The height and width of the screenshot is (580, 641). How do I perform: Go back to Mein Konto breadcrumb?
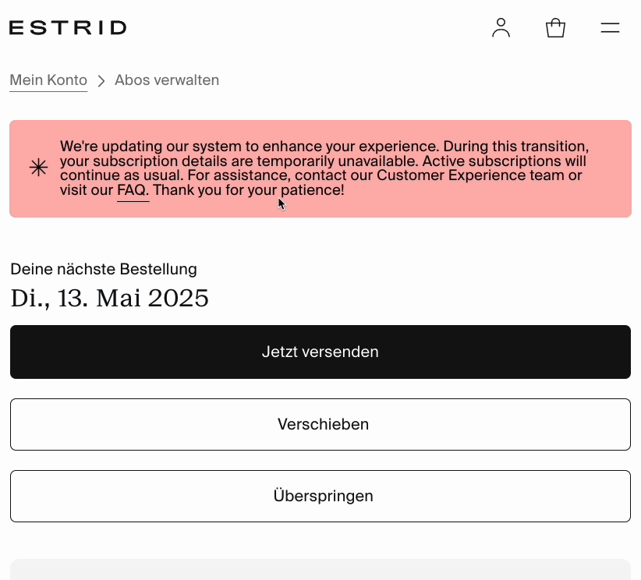coord(48,80)
